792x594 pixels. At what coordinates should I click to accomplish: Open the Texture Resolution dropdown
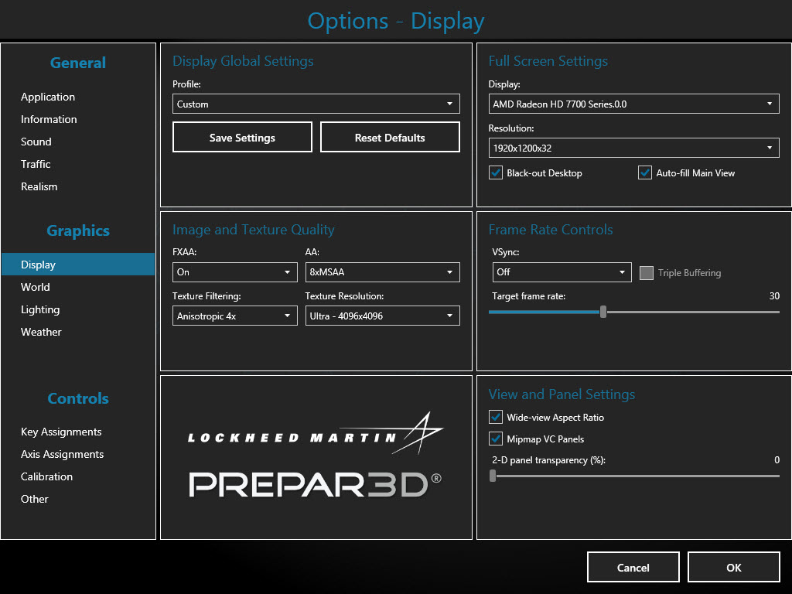(382, 316)
